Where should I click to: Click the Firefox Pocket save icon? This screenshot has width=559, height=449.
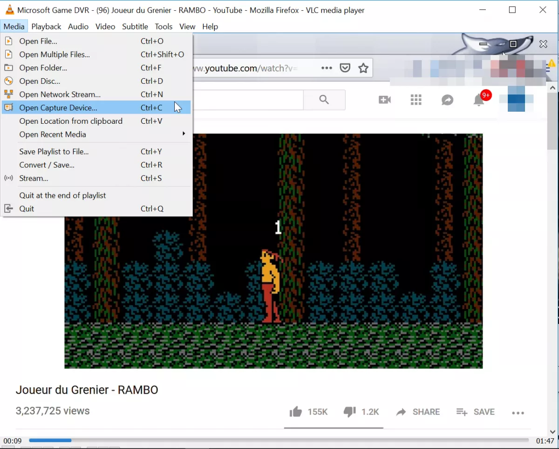[345, 68]
